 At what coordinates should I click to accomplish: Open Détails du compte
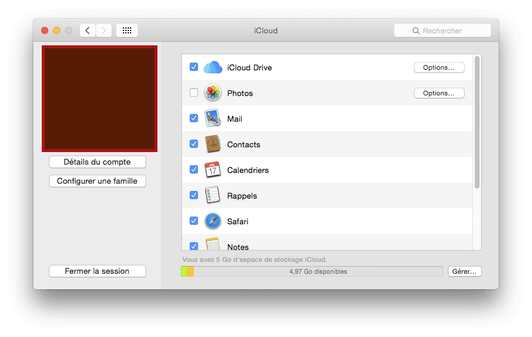click(x=97, y=162)
